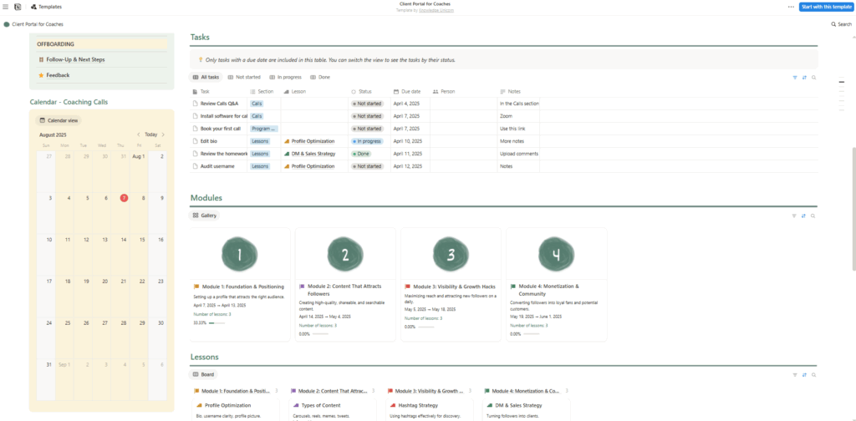Image resolution: width=856 pixels, height=421 pixels.
Task: Click the Feedback star icon
Action: point(41,75)
